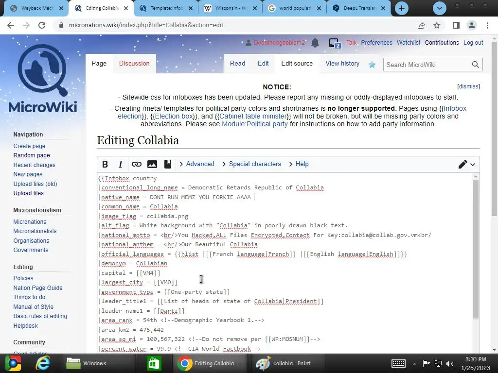Open the pencil editor-switch dropdown
The image size is (498, 373).
click(466, 164)
